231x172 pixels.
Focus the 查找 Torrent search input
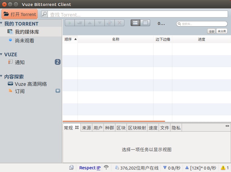click(x=137, y=14)
